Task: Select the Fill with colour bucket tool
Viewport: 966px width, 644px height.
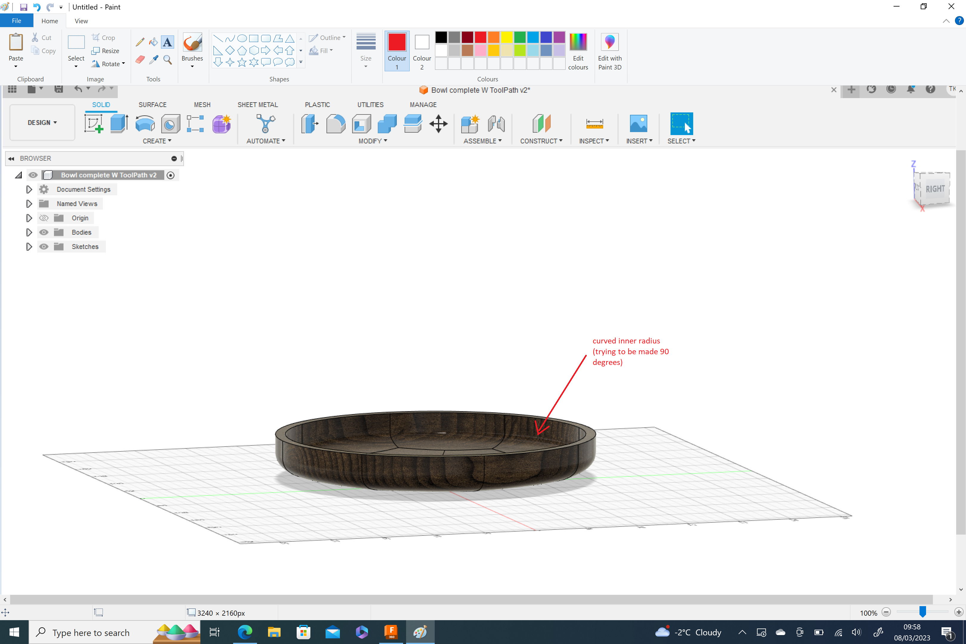Action: point(153,41)
